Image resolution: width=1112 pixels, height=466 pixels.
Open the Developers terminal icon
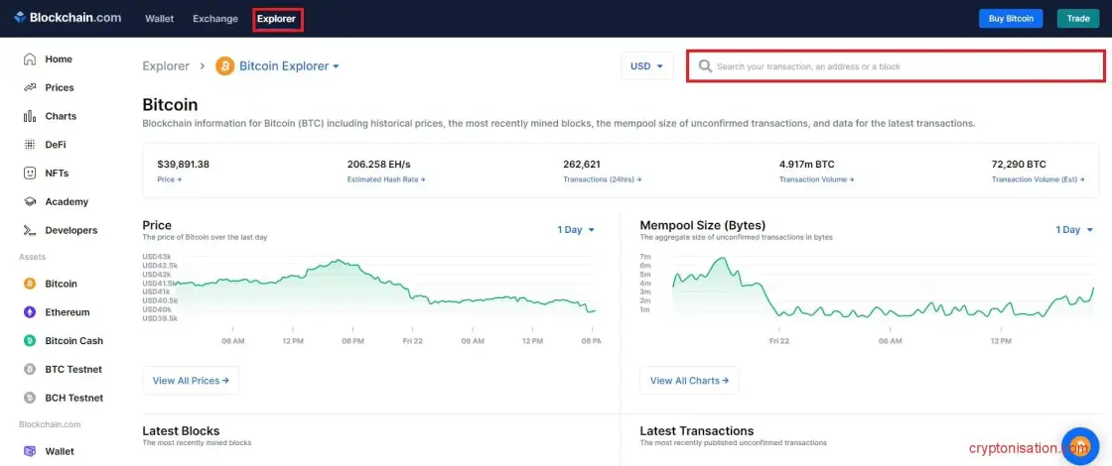pyautogui.click(x=29, y=230)
